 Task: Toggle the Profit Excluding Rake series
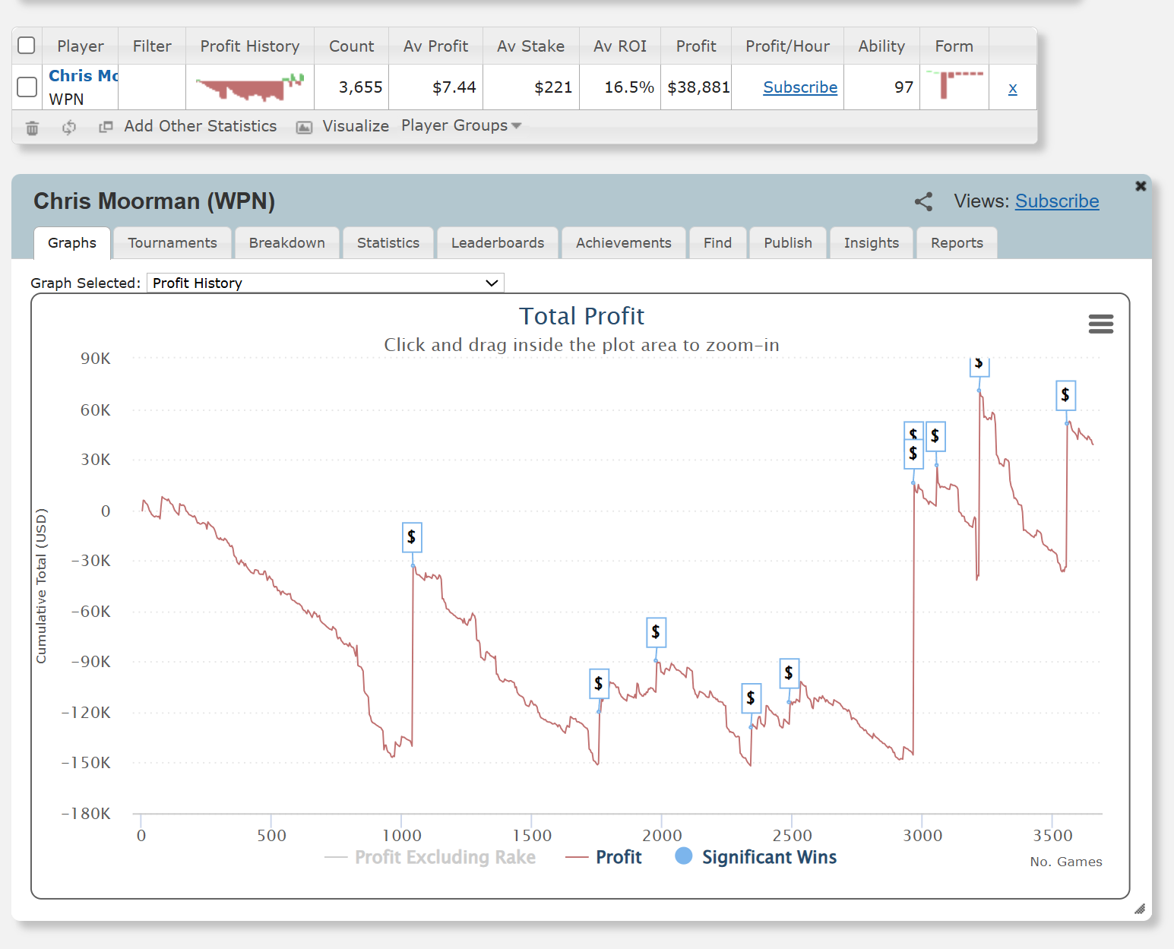pyautogui.click(x=430, y=857)
